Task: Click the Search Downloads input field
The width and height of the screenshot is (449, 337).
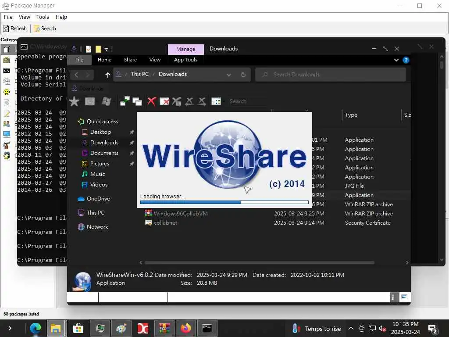Action: click(x=331, y=75)
